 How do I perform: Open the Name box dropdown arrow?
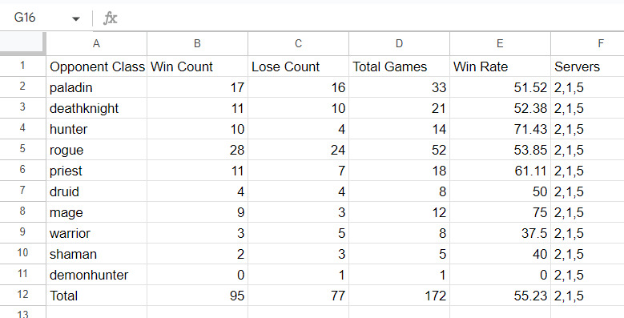point(75,18)
